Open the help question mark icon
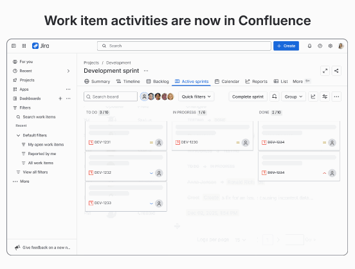This screenshot has width=355, height=269. click(x=320, y=46)
